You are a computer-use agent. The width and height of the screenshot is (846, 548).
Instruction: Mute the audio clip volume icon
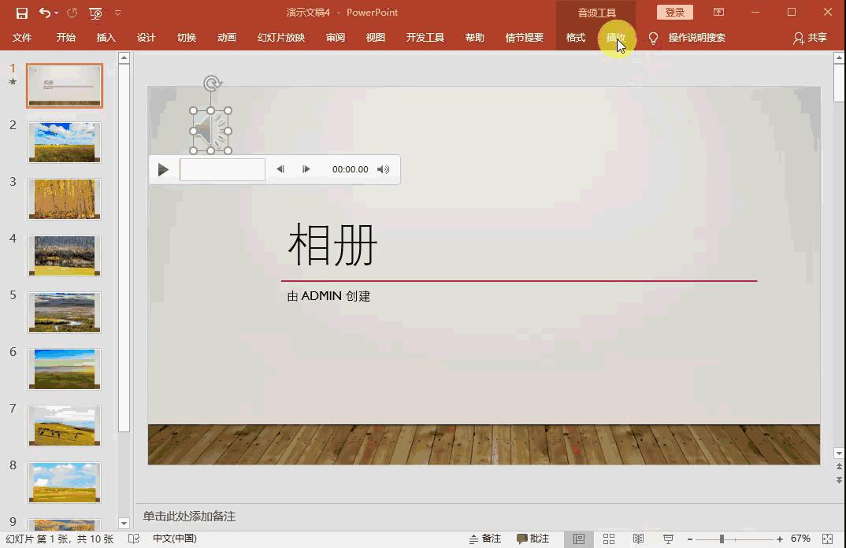pos(384,168)
